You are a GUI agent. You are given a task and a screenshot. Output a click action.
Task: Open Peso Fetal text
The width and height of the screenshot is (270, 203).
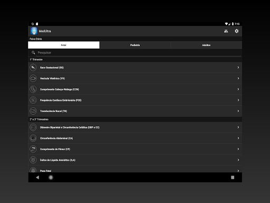45,171
